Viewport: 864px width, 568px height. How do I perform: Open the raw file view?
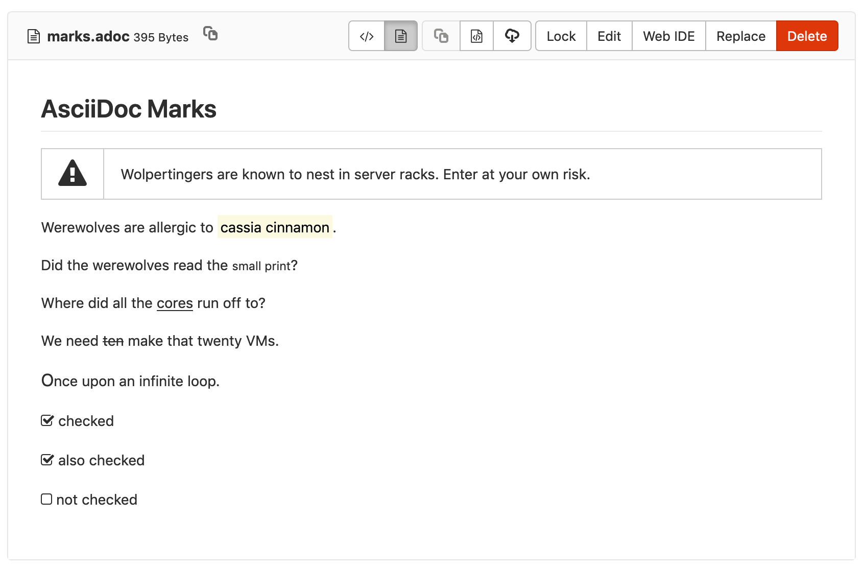click(476, 36)
